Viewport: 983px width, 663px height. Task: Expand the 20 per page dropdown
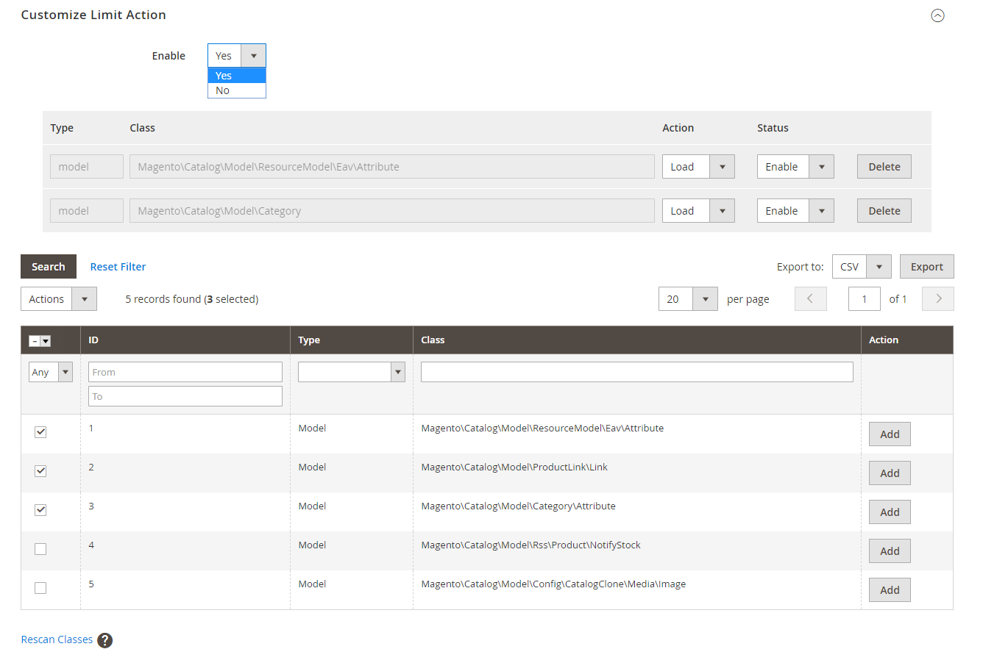point(687,299)
